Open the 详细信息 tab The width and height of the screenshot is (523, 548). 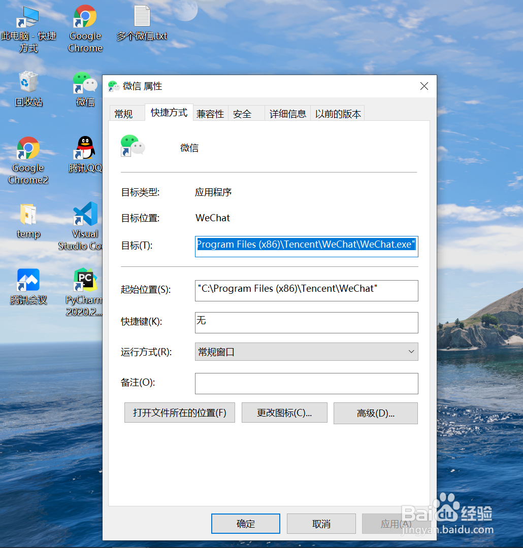coord(287,113)
